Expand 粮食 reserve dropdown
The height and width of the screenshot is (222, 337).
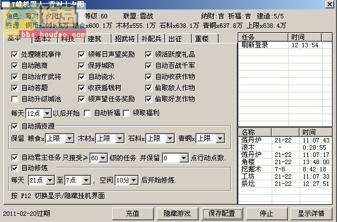click(x=69, y=139)
